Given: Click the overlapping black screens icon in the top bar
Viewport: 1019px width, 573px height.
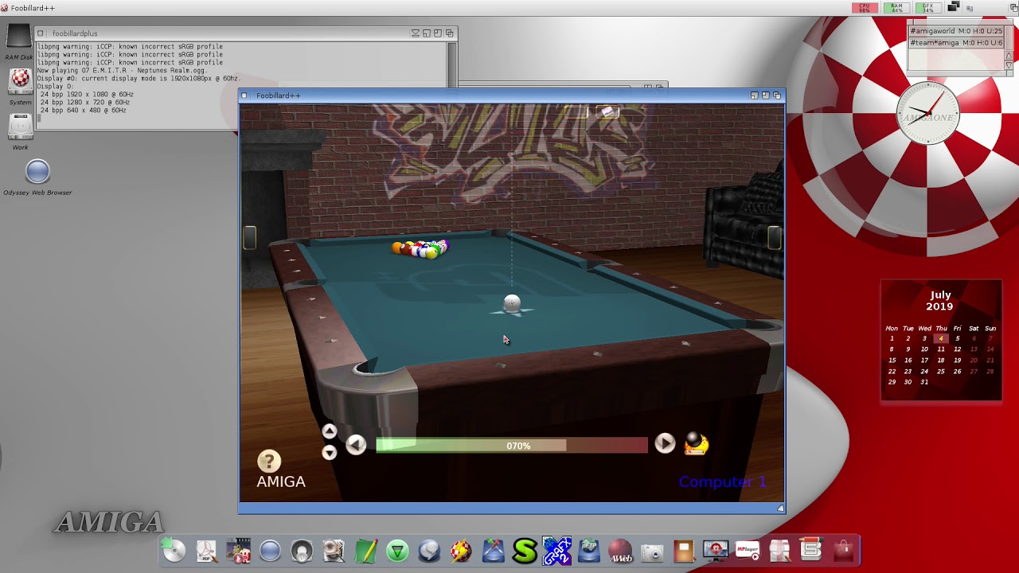Looking at the screenshot, I should click(x=955, y=7).
